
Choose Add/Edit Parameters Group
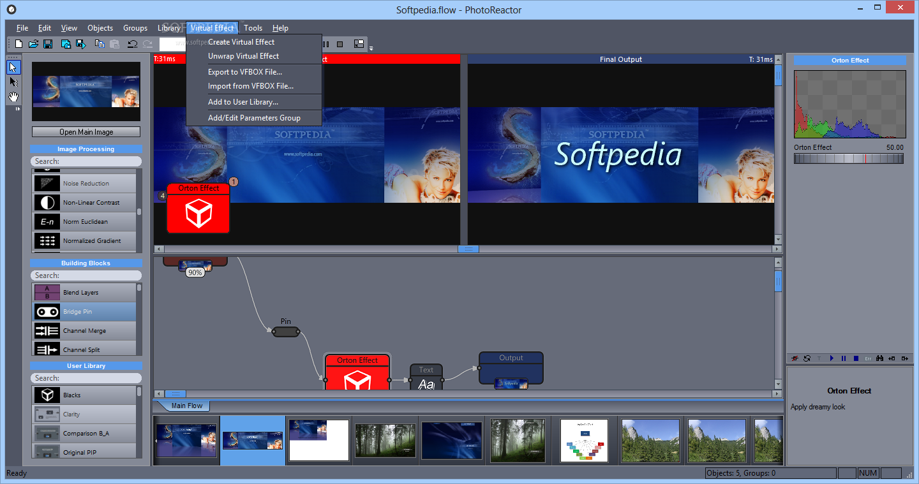coord(254,117)
